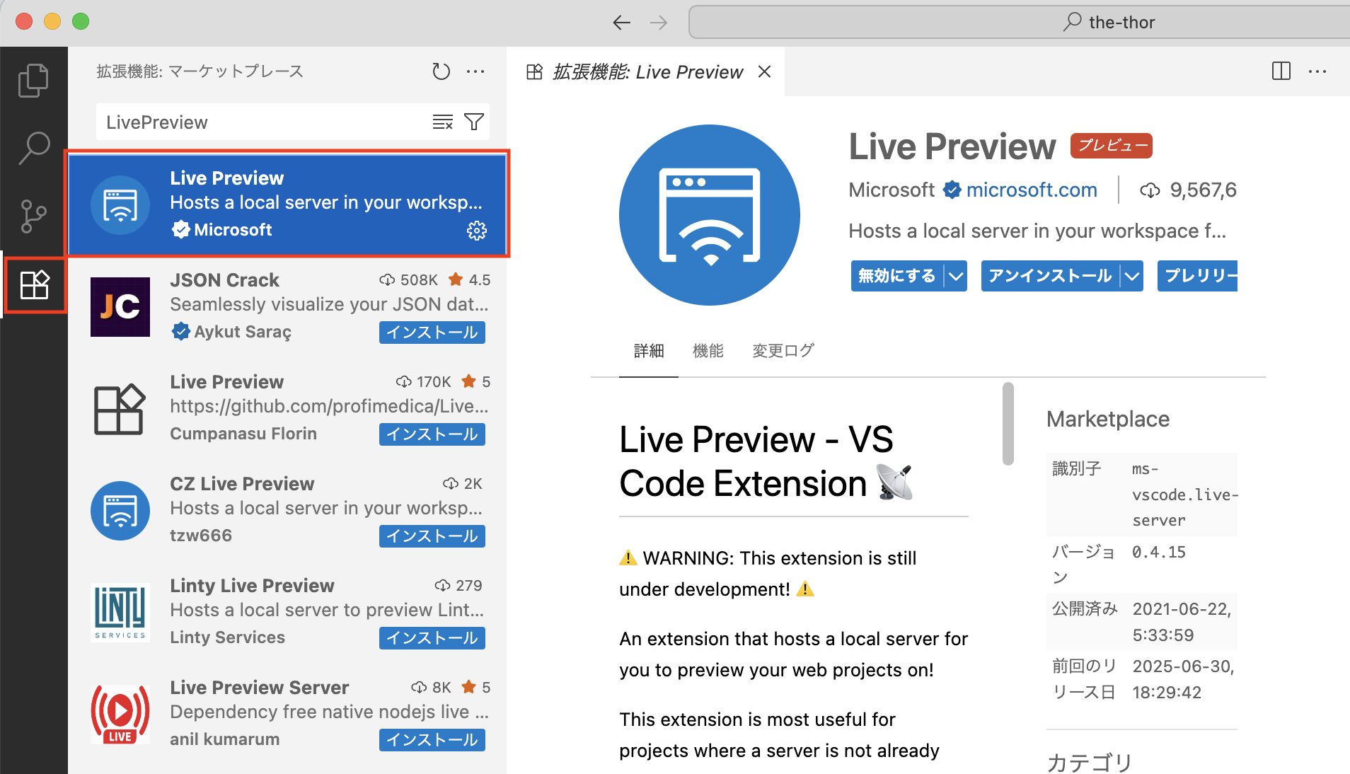Click the アンインストール button
This screenshot has height=774, width=1350.
[x=1051, y=276]
